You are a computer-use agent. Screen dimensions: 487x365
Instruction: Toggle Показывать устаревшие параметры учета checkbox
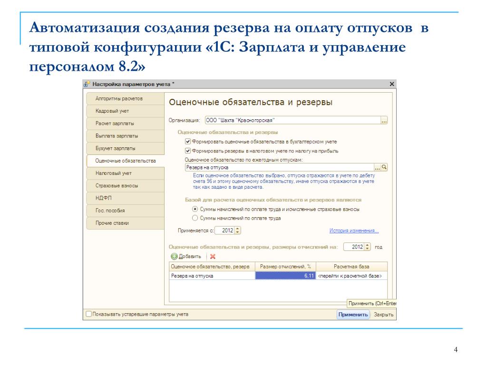coord(89,314)
